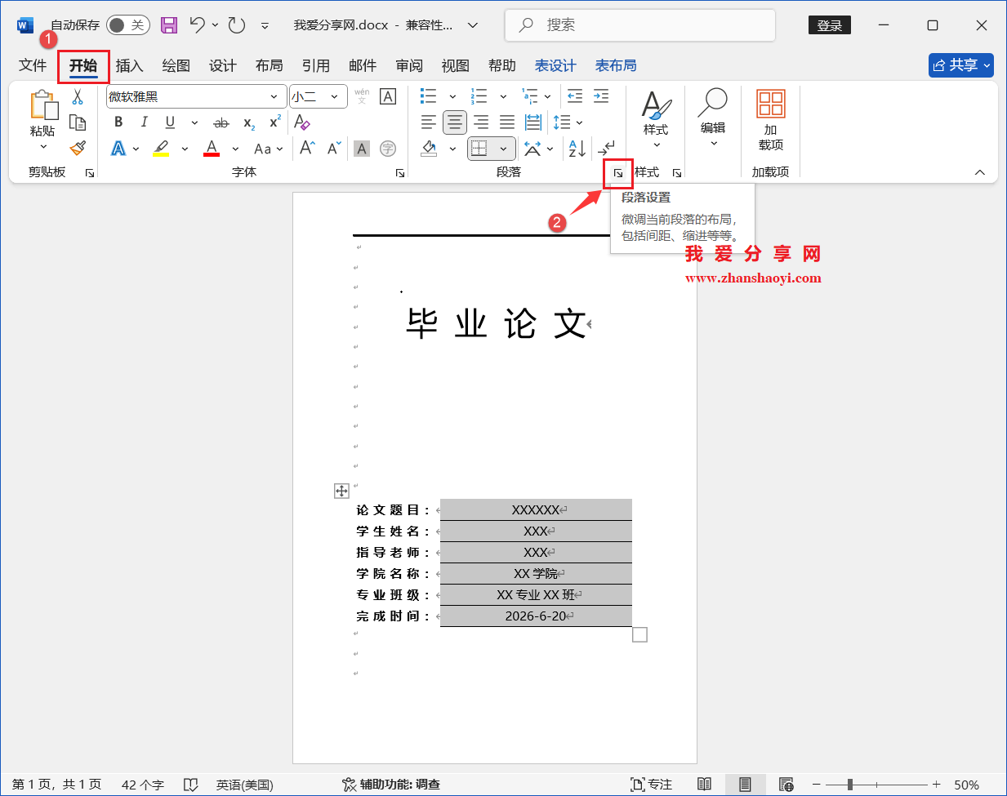Open the font name dropdown 微软雅黑
The image size is (1007, 796).
tap(274, 96)
